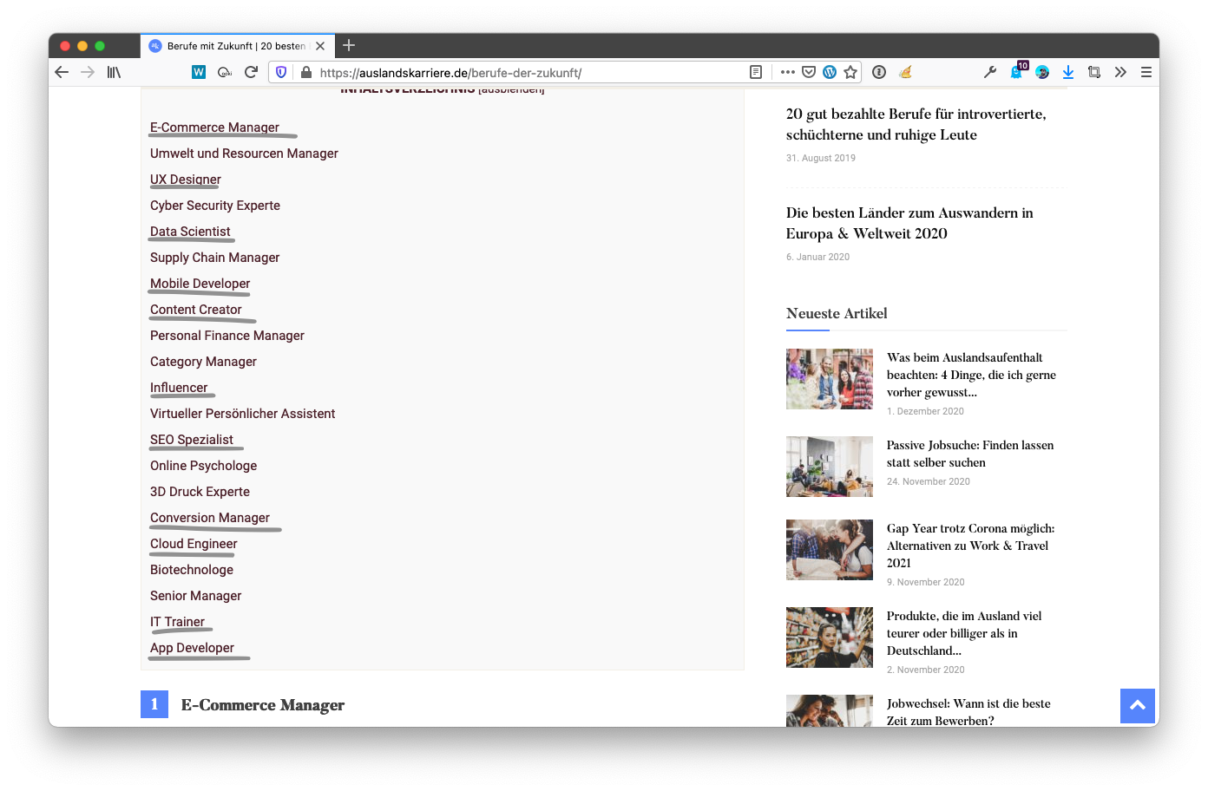Reload the current page

click(x=251, y=72)
